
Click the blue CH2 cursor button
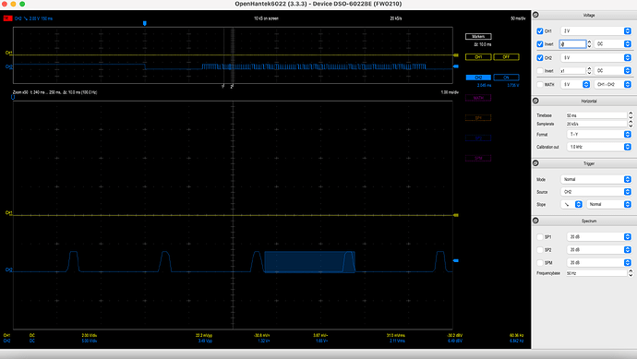coord(478,78)
